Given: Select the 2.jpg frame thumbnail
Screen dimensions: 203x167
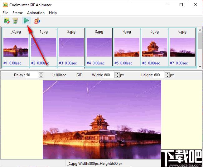Looking at the screenshot, I should [x=71, y=47].
